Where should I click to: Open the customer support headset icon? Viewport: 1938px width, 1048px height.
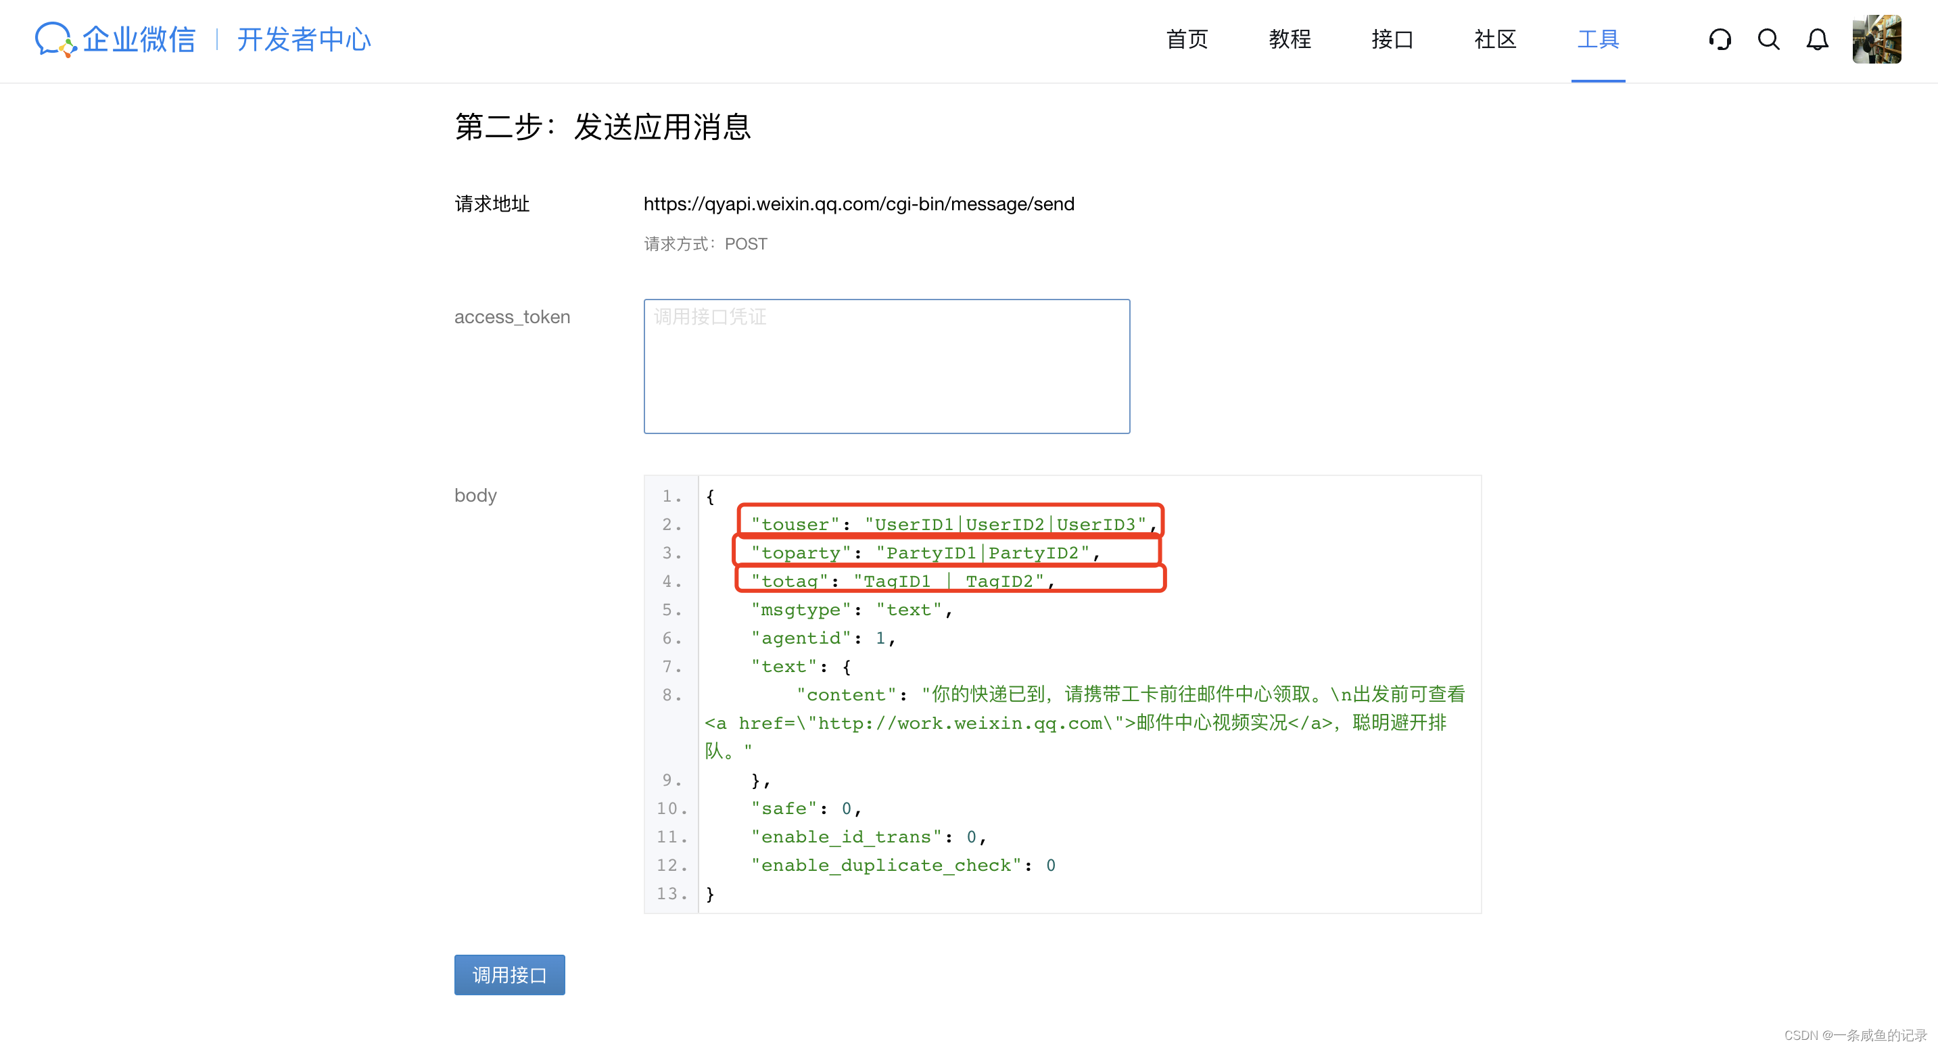click(x=1720, y=39)
